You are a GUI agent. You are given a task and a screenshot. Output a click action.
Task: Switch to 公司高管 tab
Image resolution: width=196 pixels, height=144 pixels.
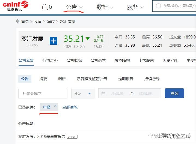point(98,60)
